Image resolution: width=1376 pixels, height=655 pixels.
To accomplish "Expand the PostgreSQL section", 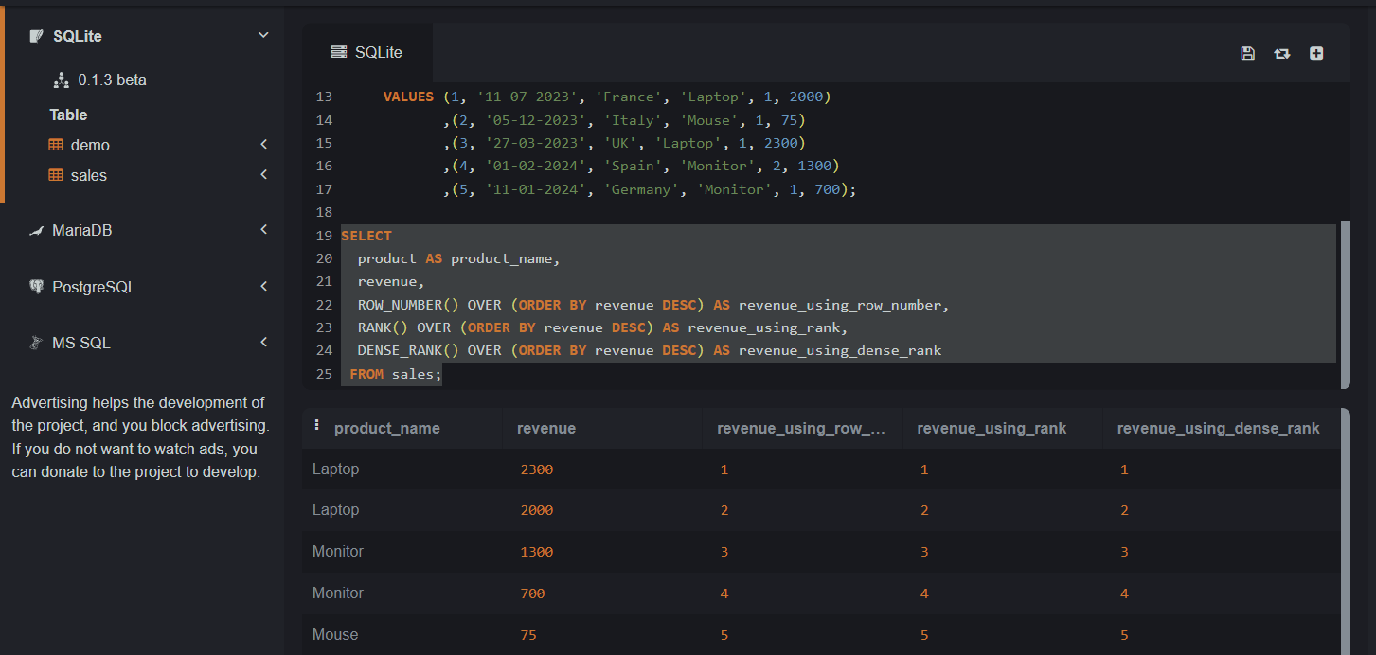I will (263, 287).
